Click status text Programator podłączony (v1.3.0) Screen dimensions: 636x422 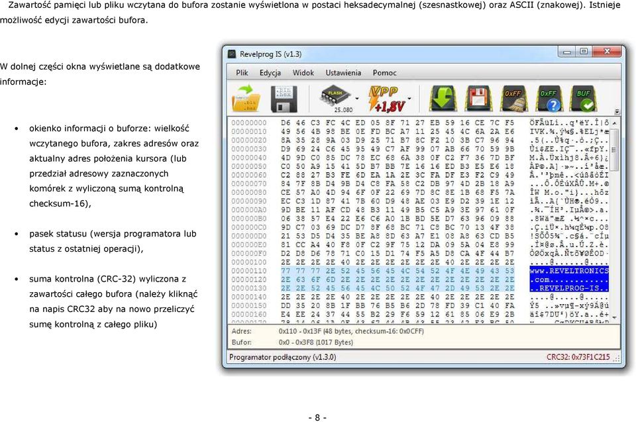pyautogui.click(x=282, y=357)
